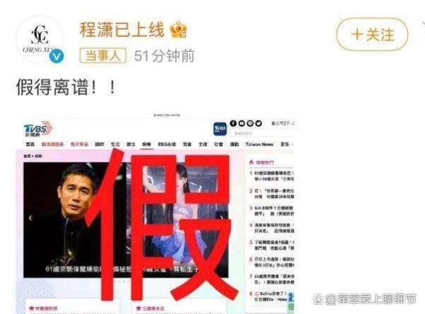Click the gold crown badge next to the username
This screenshot has height=314, width=425.
178,29
